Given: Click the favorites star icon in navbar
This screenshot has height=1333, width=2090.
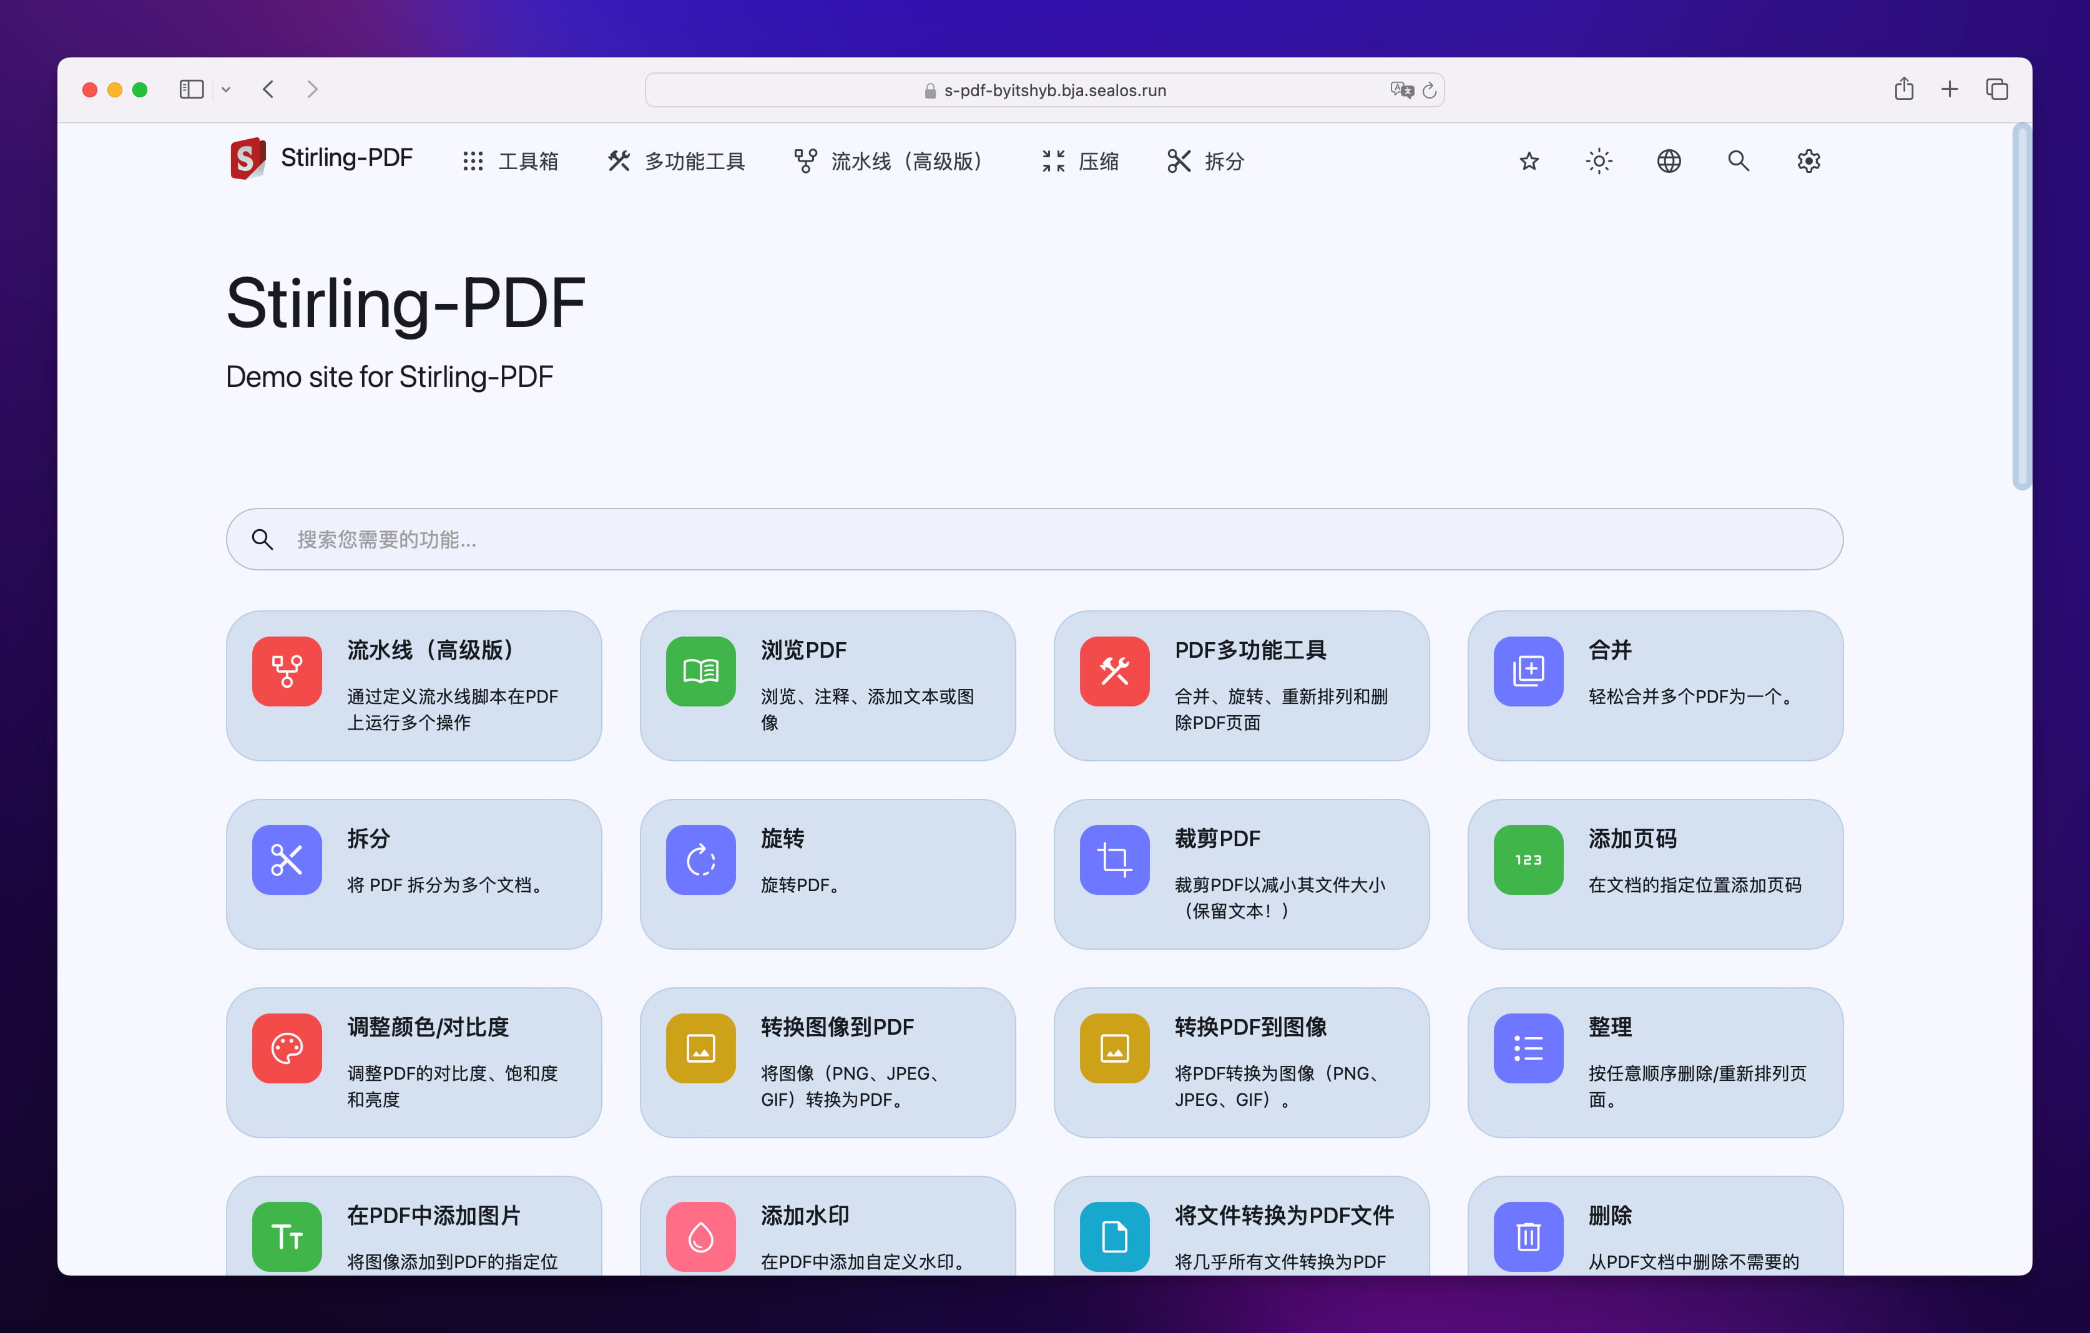Looking at the screenshot, I should [1529, 162].
